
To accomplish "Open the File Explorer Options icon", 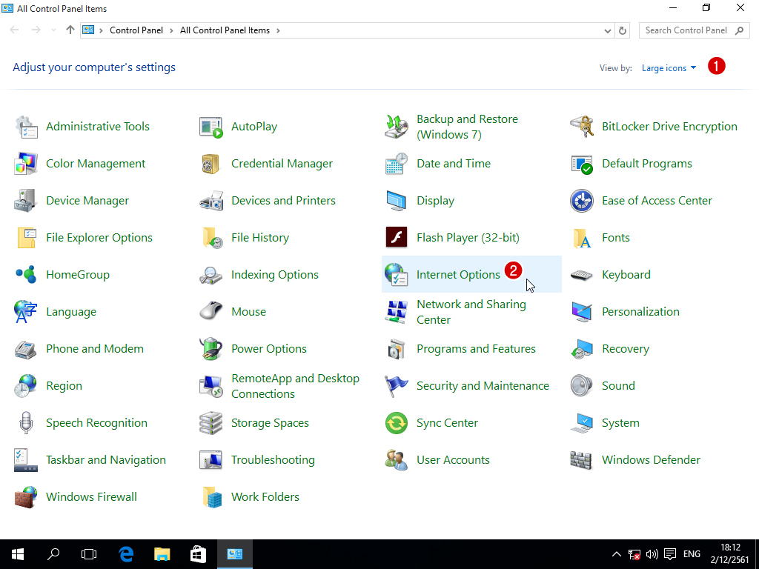I will [26, 238].
